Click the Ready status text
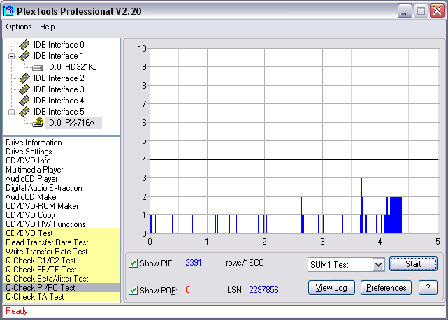The image size is (448, 320). point(17,311)
